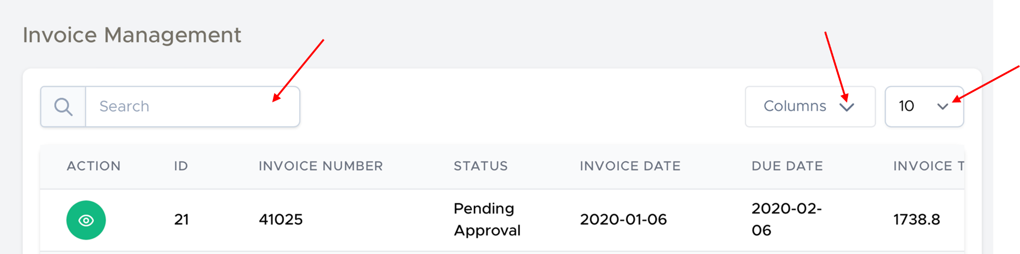Viewport: 1020px width, 254px height.
Task: Expand the chevron next to 10
Action: 943,107
